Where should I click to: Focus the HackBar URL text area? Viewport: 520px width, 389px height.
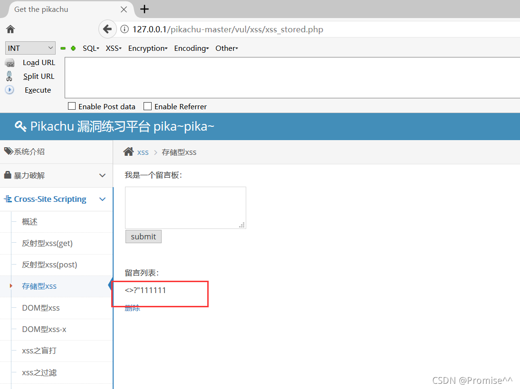(292, 77)
